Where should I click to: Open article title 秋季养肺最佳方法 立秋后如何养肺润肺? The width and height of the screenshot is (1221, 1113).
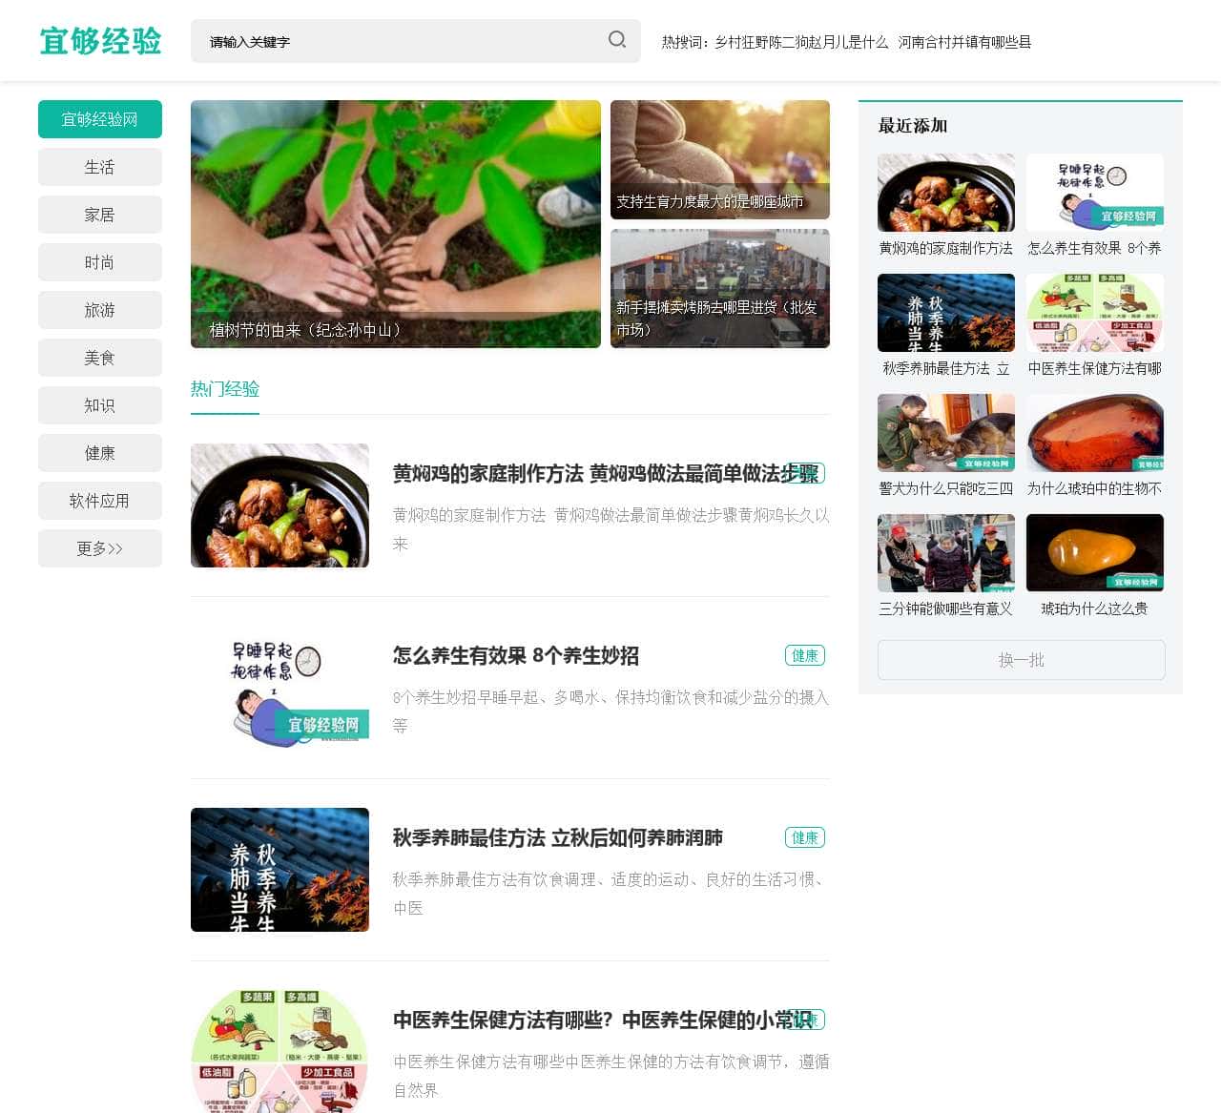[558, 838]
